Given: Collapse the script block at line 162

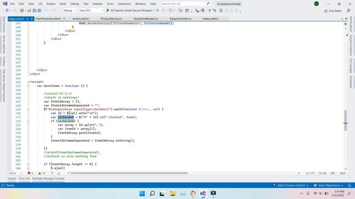Looking at the screenshot, I should (x=28, y=82).
